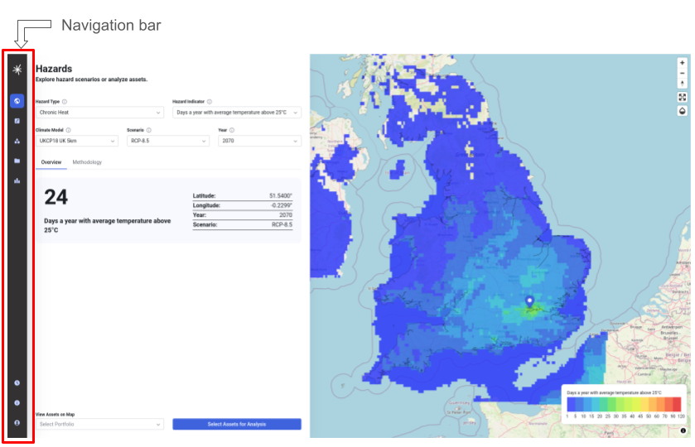695x447 pixels.
Task: Click the info icon beside Hazard Indicator
Action: point(210,102)
